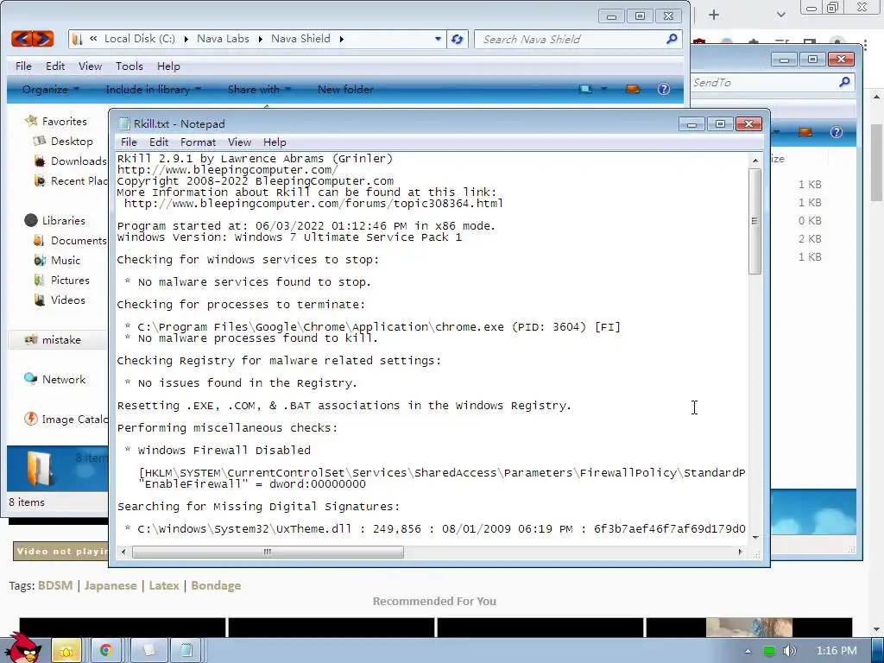884x663 pixels.
Task: Open the Notepad File menu
Action: [x=129, y=142]
